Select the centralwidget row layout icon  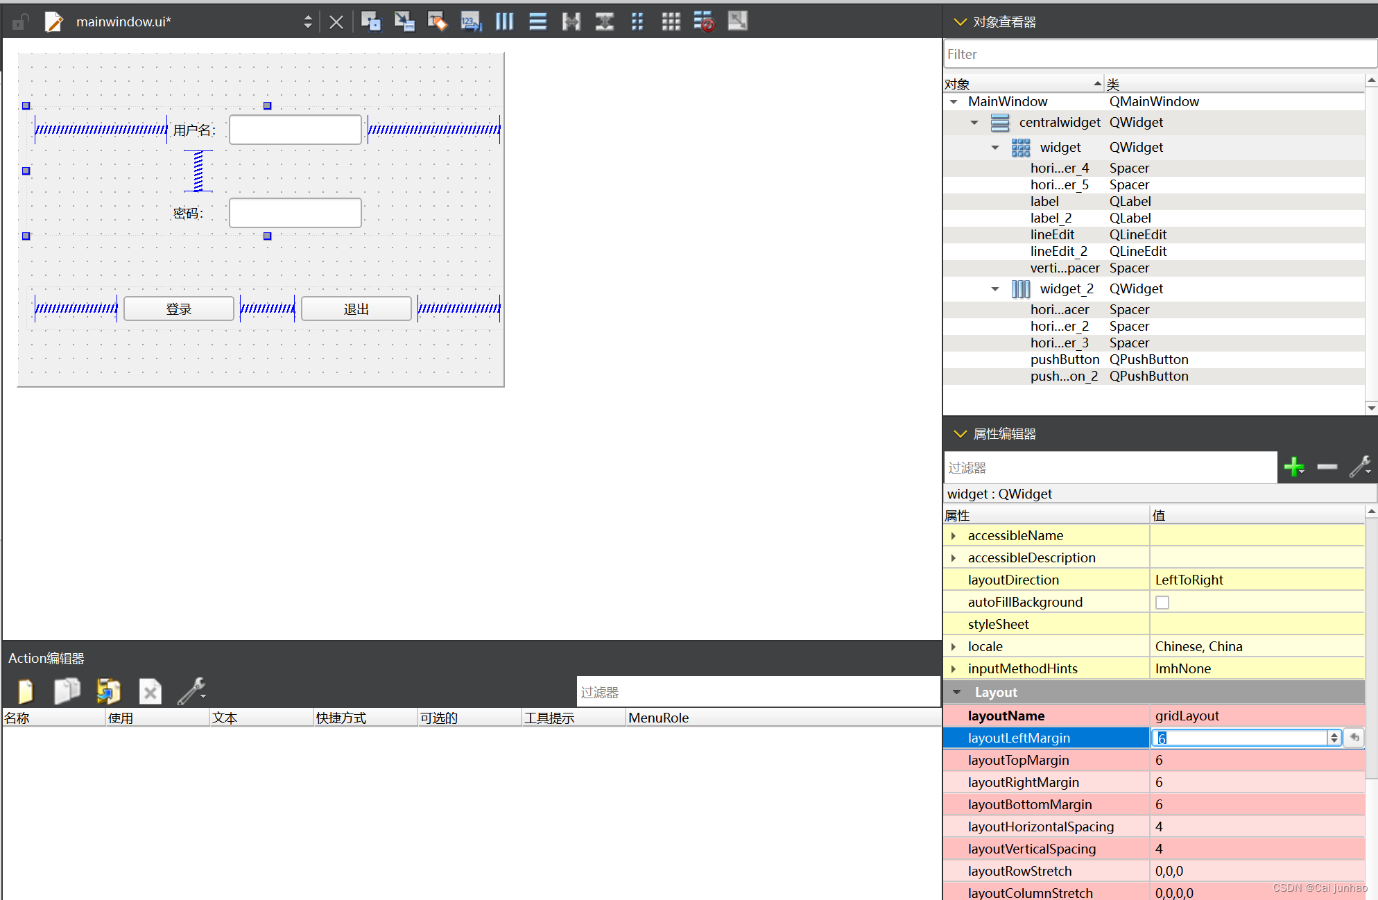click(1000, 123)
